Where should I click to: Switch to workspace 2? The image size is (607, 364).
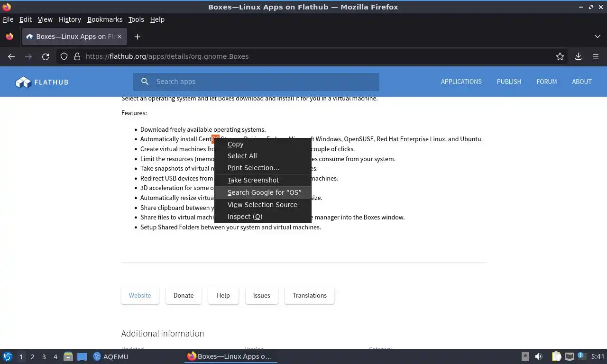pos(32,356)
